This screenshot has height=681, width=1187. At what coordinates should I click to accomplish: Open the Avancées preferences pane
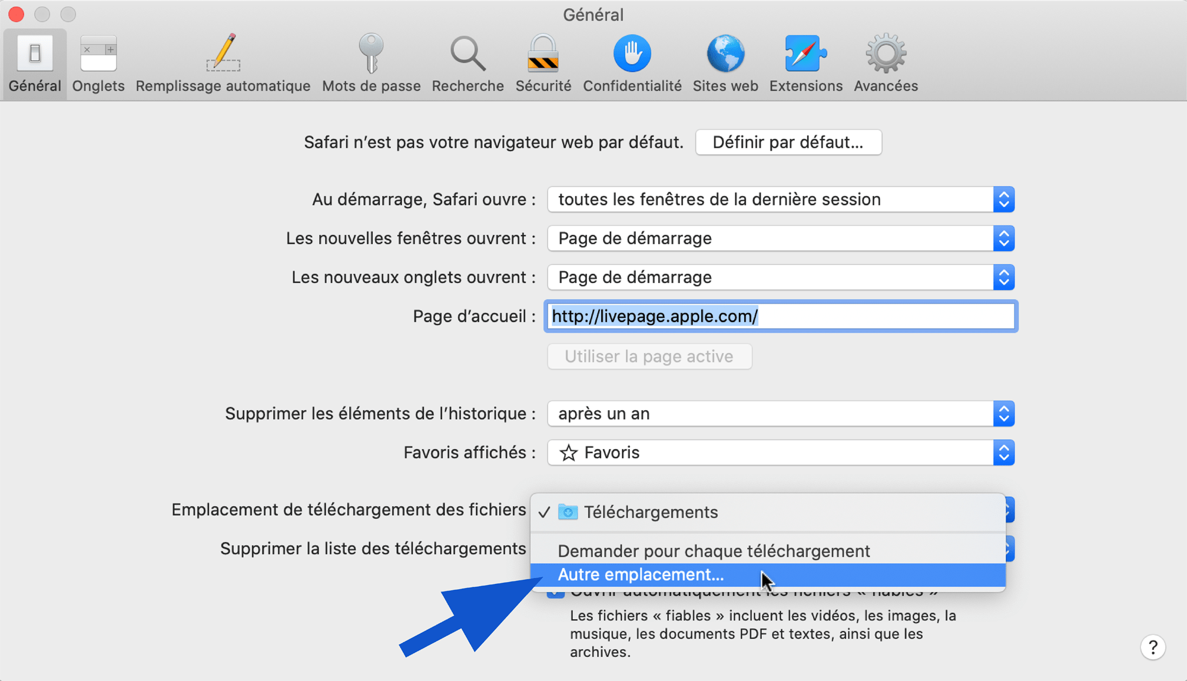click(x=886, y=64)
